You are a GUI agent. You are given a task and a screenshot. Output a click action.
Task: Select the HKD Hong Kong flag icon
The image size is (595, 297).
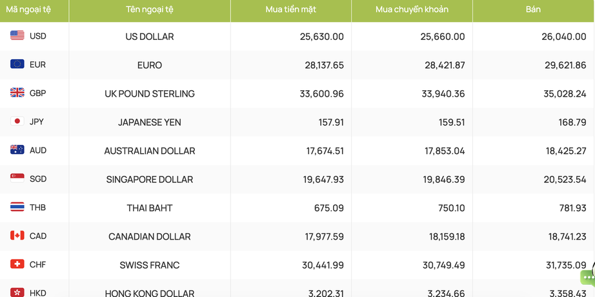tap(17, 292)
